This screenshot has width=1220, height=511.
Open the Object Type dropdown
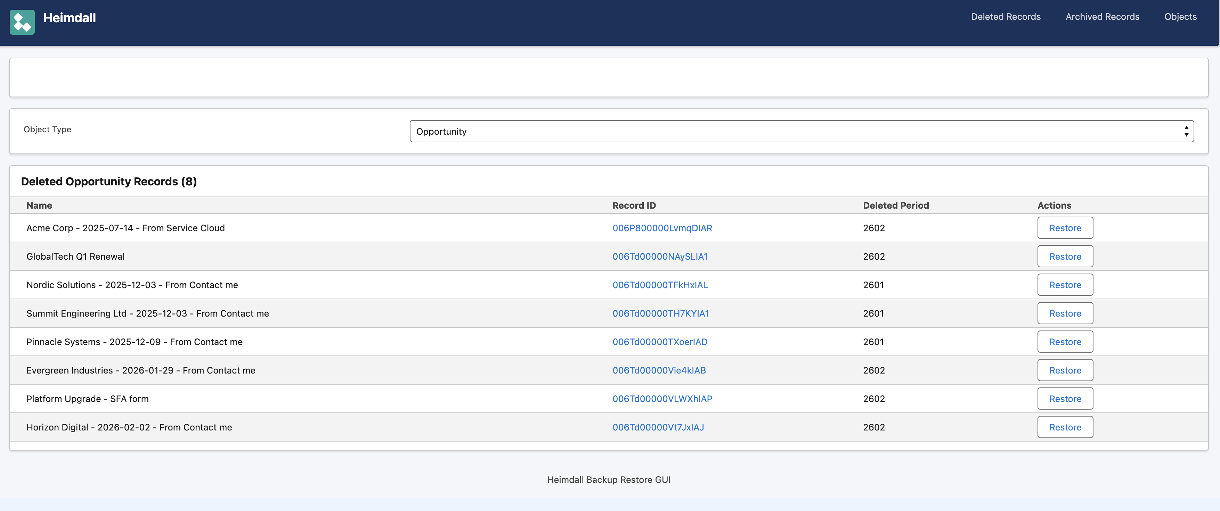[x=800, y=131]
